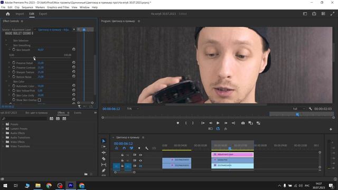Add a marker in Program monitor
The height and width of the screenshot is (190, 338).
click(177, 123)
